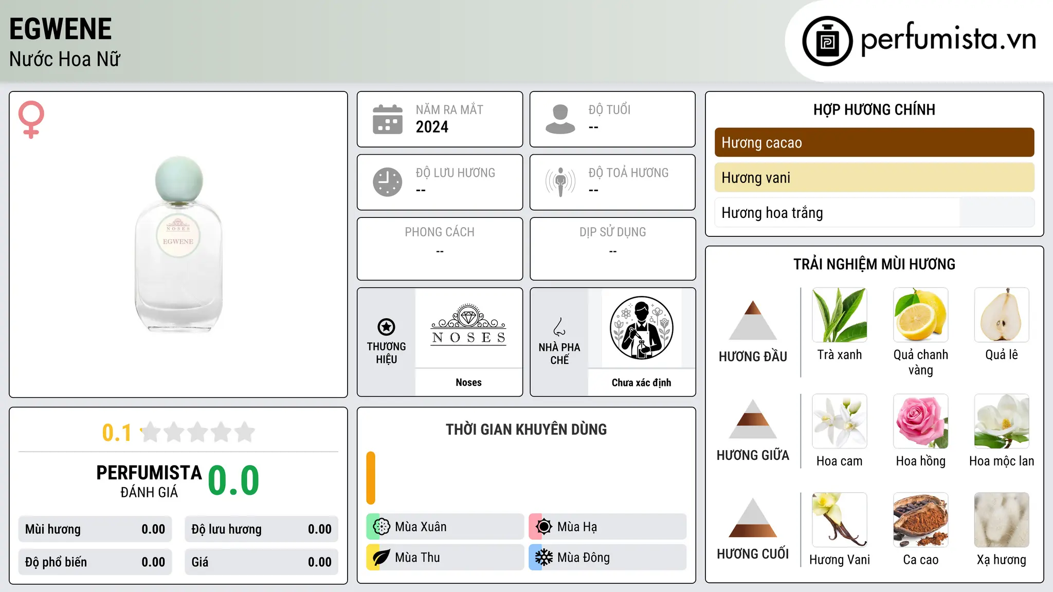Click the Độ phổ biến score row
This screenshot has height=592, width=1053.
pyautogui.click(x=95, y=562)
